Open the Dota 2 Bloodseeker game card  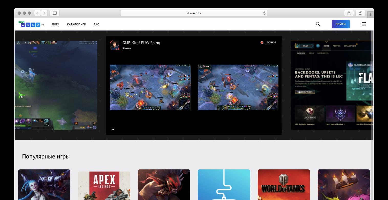(164, 185)
